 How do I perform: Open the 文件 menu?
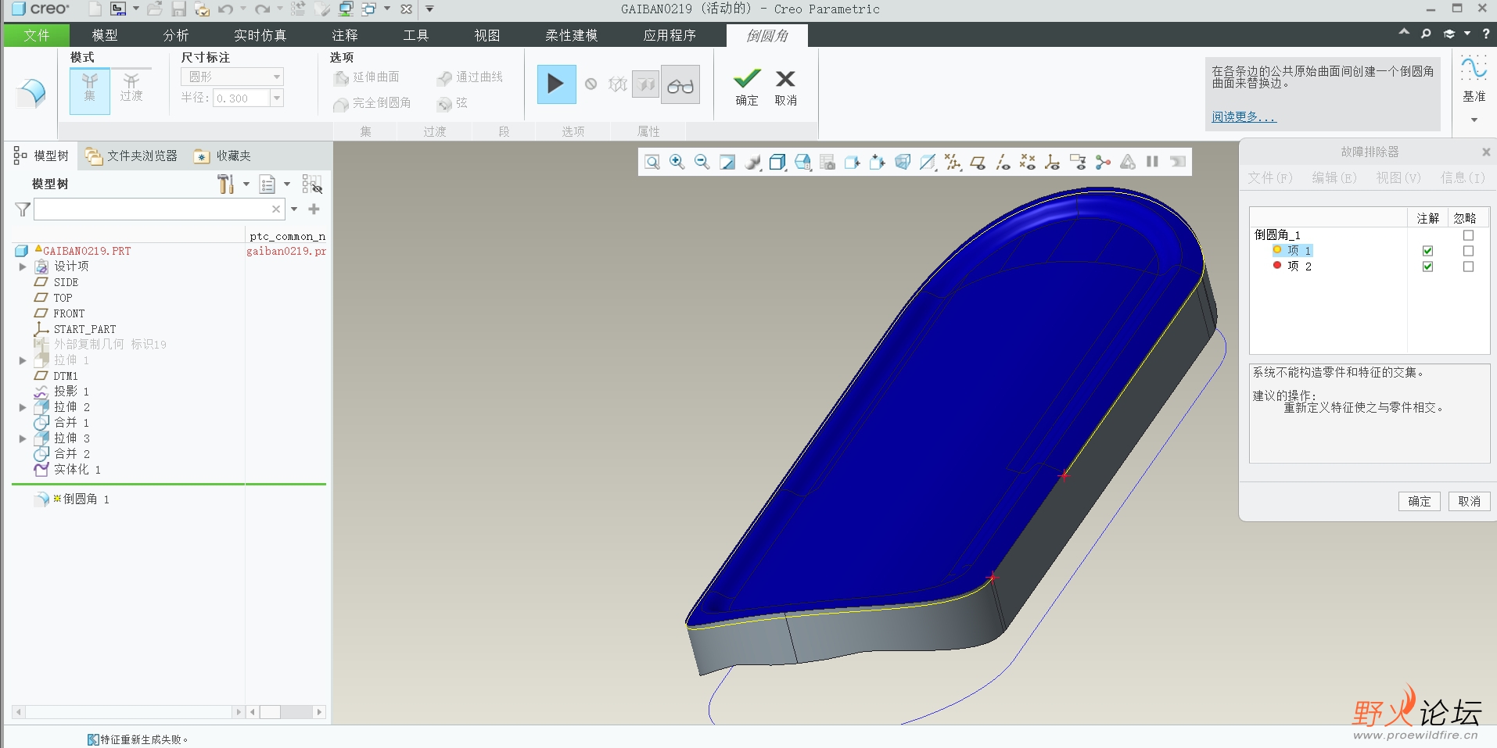click(x=37, y=35)
